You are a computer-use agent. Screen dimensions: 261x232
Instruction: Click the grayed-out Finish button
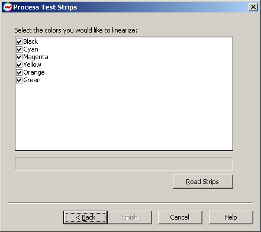pos(130,217)
